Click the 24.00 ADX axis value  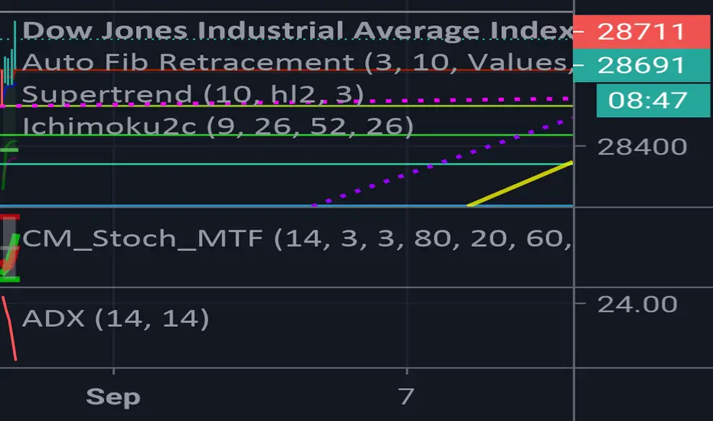(637, 304)
